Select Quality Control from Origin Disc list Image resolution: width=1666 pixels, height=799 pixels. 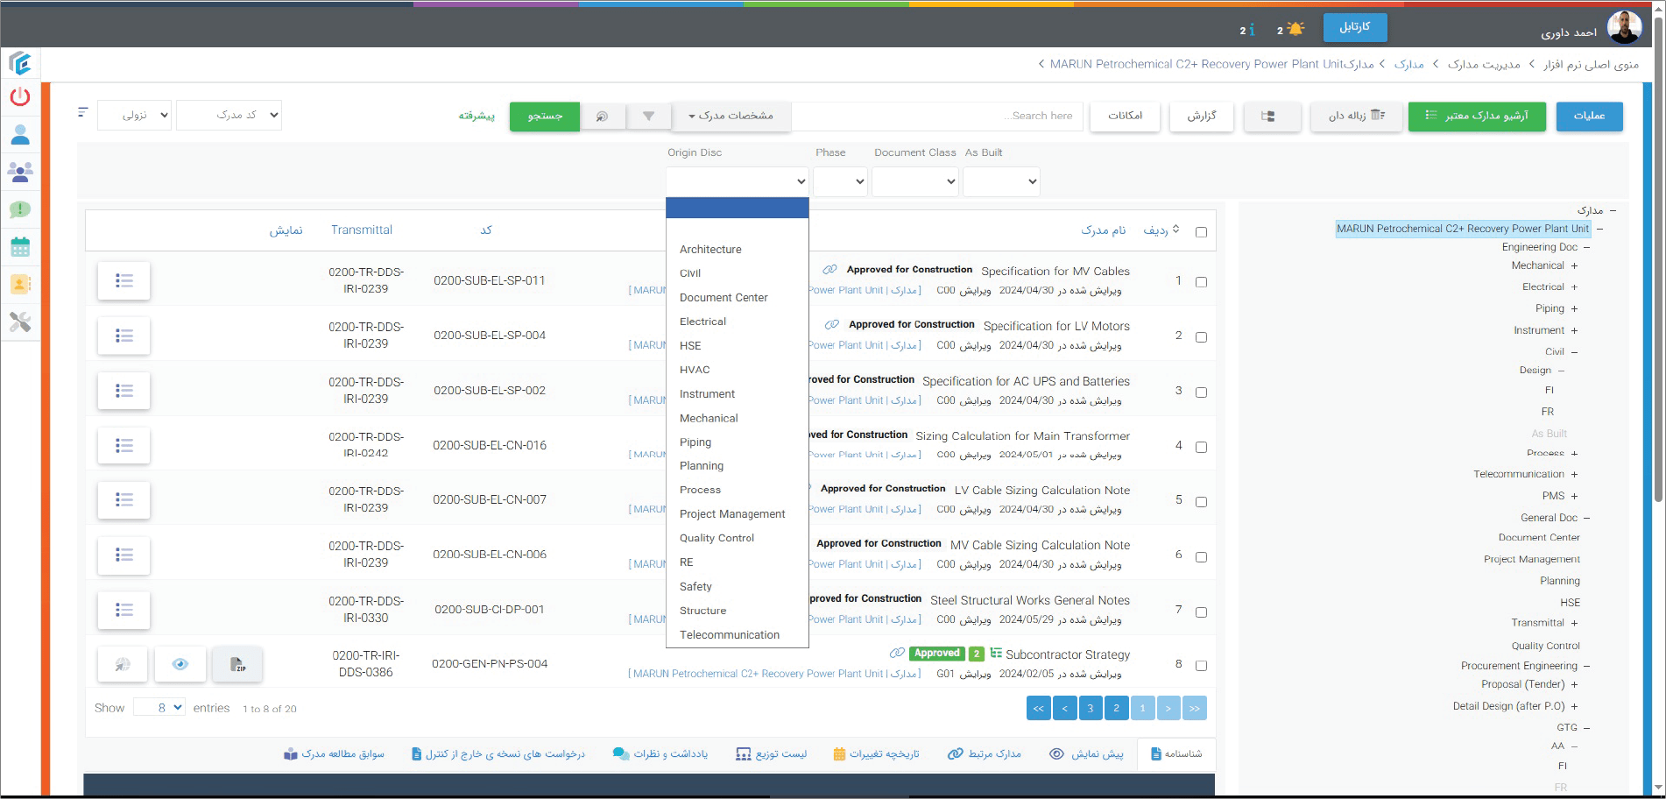coord(717,538)
